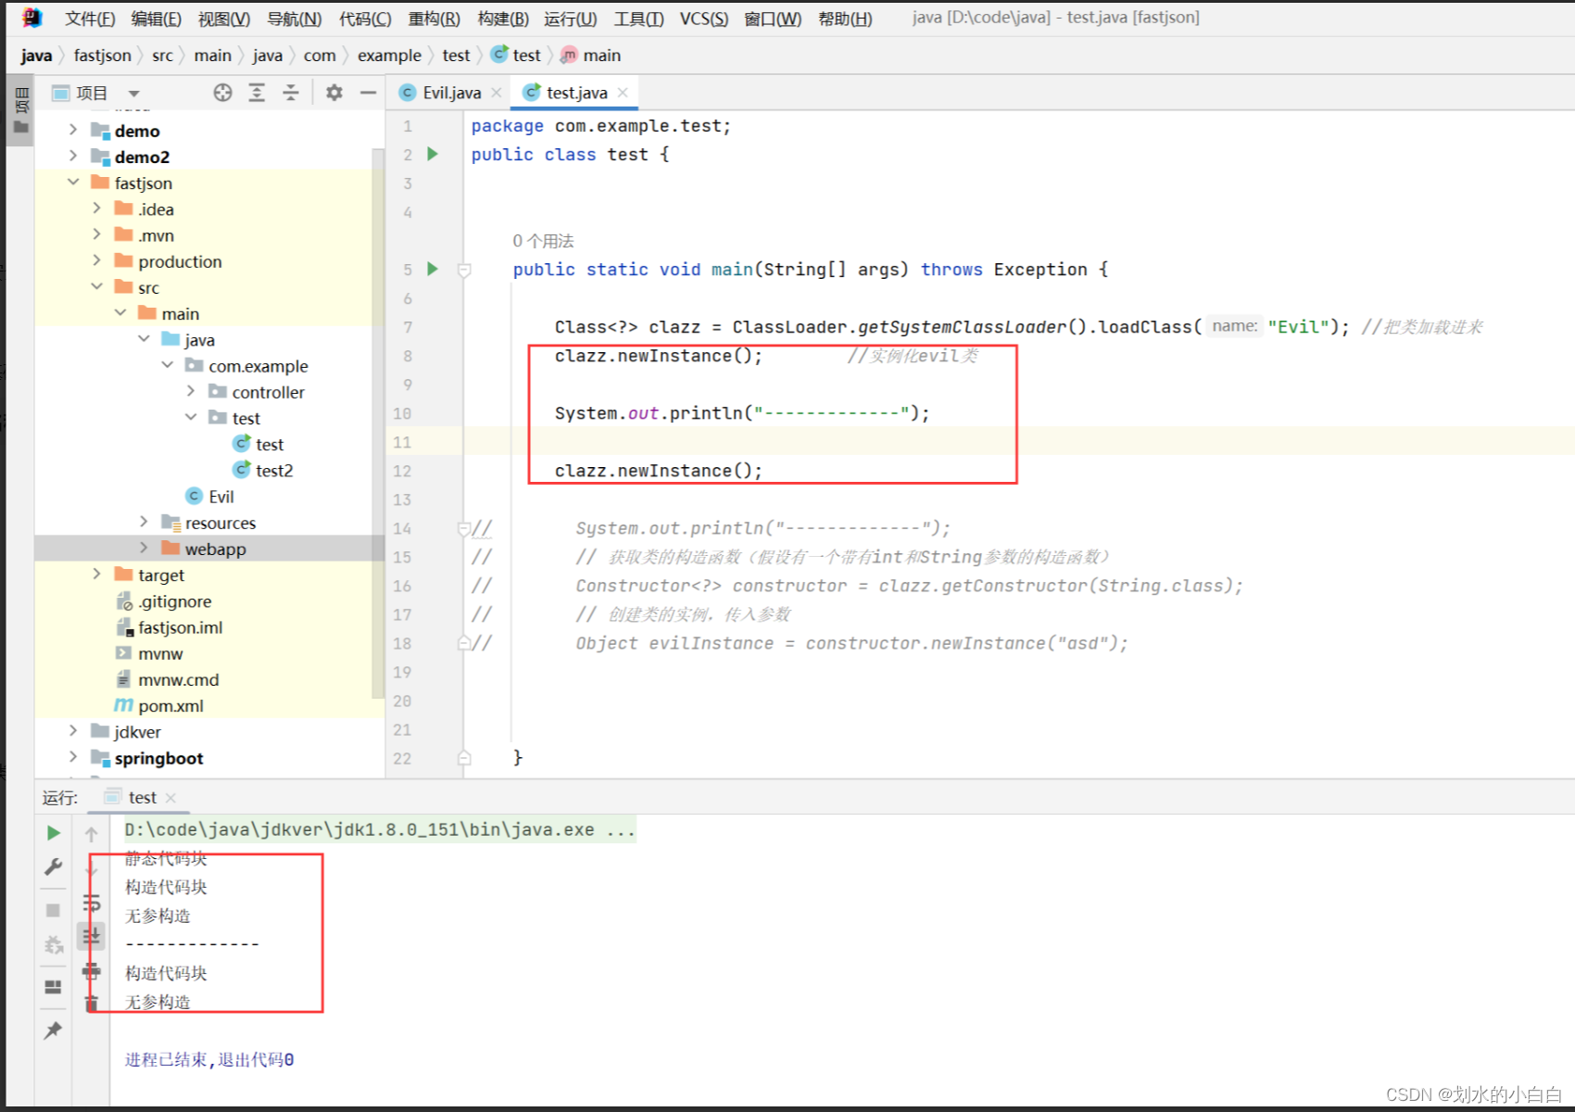
Task: Click the print icon in run console
Action: pos(91,971)
